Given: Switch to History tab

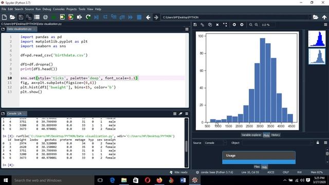Looking at the screenshot, I should [276, 135].
